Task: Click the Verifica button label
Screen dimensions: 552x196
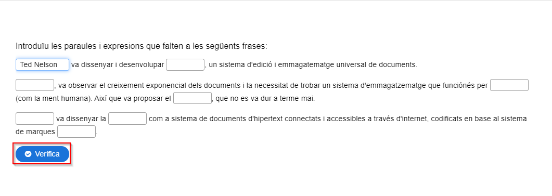Action: pyautogui.click(x=47, y=154)
